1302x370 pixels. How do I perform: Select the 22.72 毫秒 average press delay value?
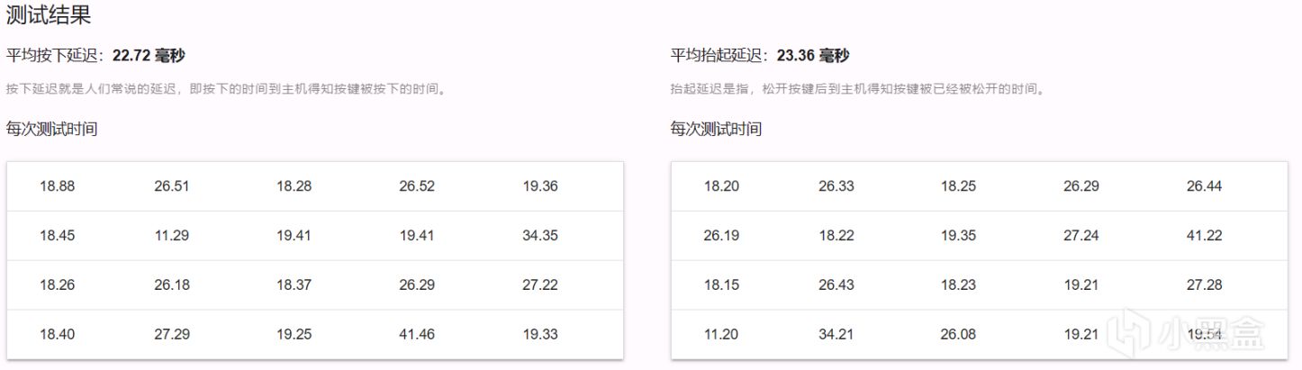click(x=149, y=56)
